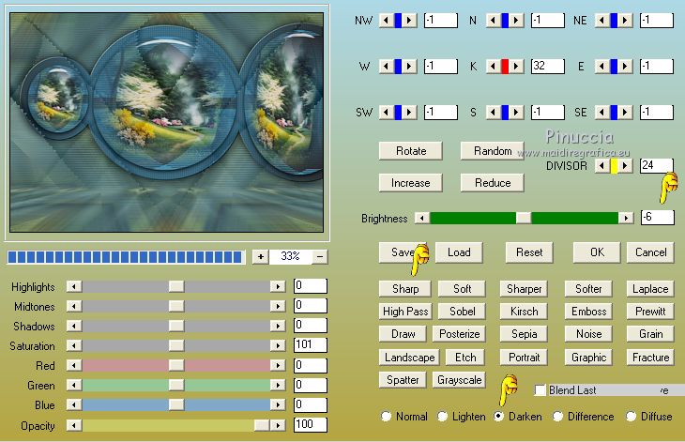Apply the Sharp preset

(x=405, y=289)
